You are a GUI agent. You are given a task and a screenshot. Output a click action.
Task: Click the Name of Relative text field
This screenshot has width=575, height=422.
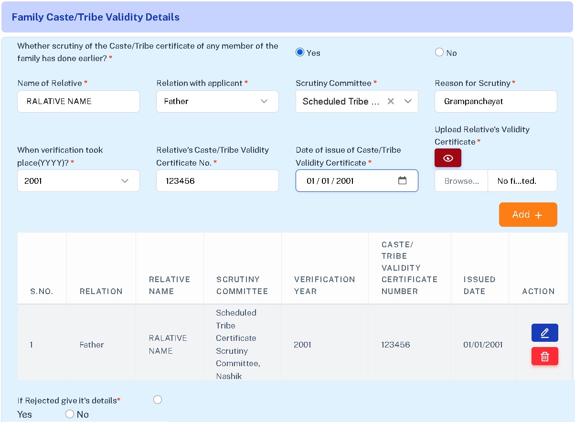pyautogui.click(x=78, y=101)
